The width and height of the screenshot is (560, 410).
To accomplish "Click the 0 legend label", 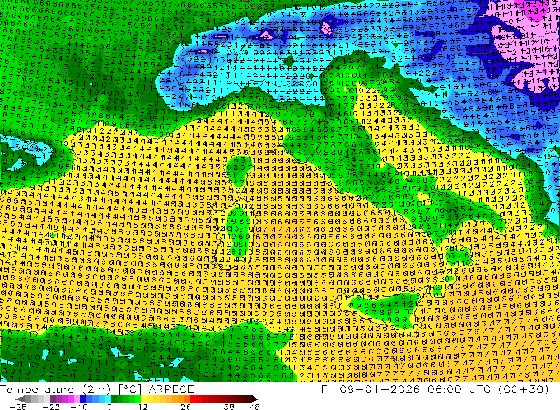I will click(x=109, y=407).
